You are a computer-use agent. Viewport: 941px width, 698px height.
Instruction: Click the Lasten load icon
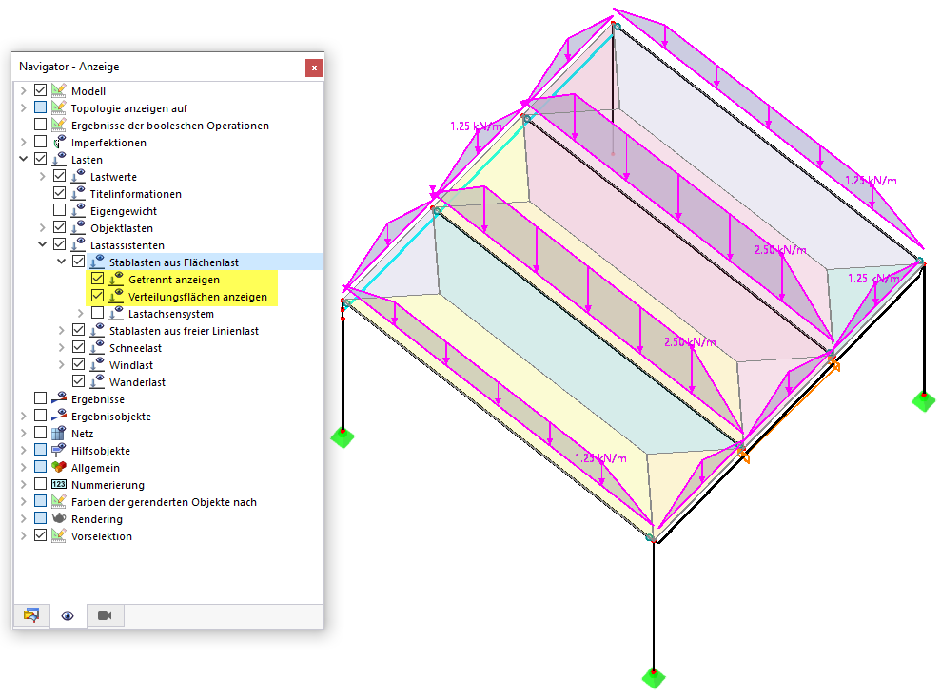pos(58,160)
